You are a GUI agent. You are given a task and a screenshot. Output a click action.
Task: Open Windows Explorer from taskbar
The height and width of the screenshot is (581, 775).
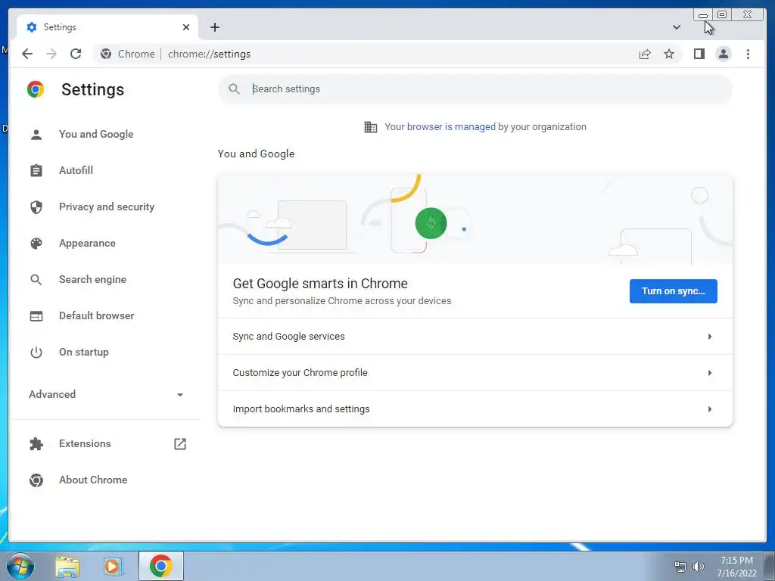[67, 567]
